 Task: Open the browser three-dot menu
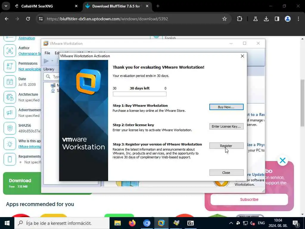pos(298,19)
